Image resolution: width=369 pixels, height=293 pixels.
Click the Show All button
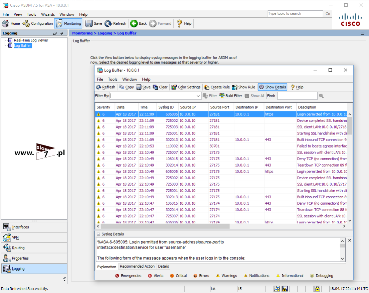[254, 96]
